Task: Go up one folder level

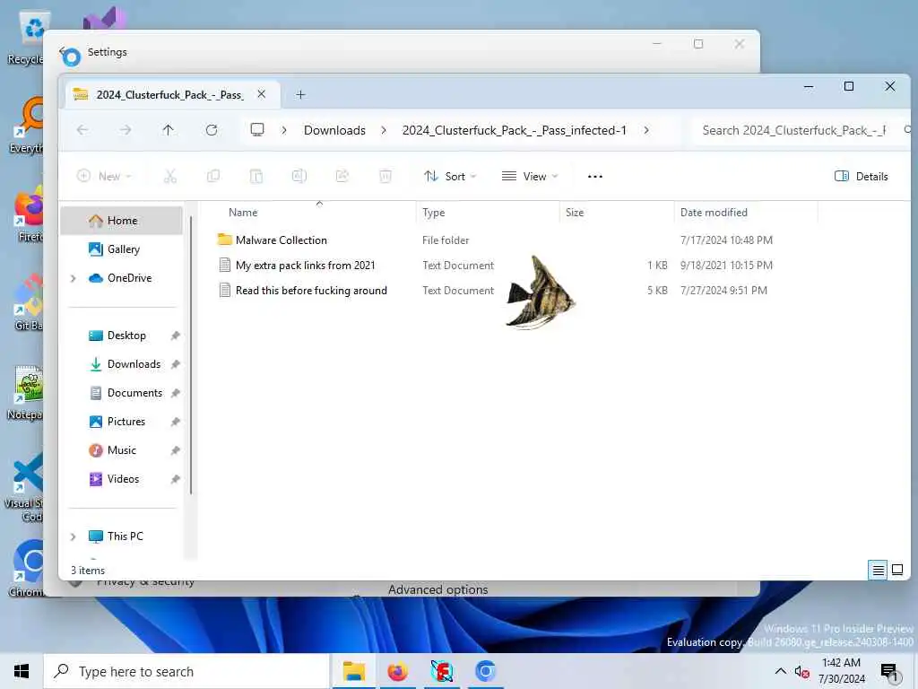Action: pyautogui.click(x=168, y=130)
